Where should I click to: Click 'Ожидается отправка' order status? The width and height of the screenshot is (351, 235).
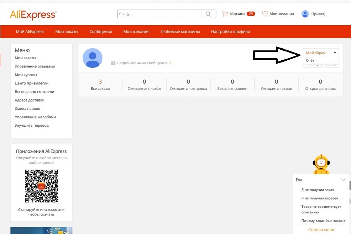[x=188, y=84]
